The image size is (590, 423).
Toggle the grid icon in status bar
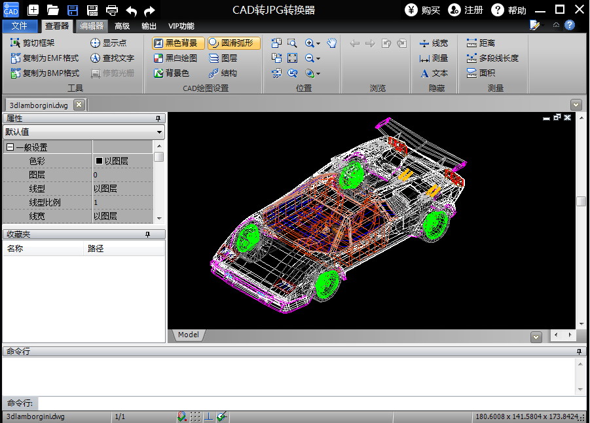(x=195, y=416)
